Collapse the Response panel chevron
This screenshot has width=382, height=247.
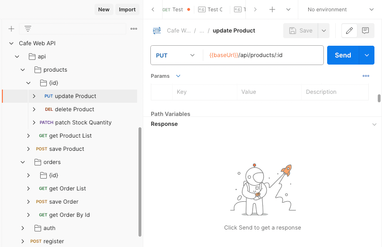[x=374, y=124]
